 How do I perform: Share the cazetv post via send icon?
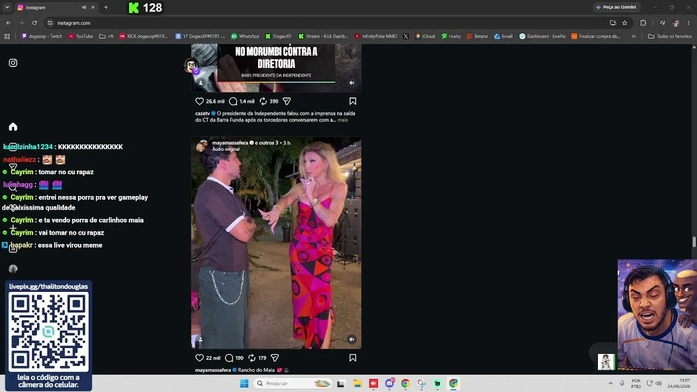click(287, 101)
